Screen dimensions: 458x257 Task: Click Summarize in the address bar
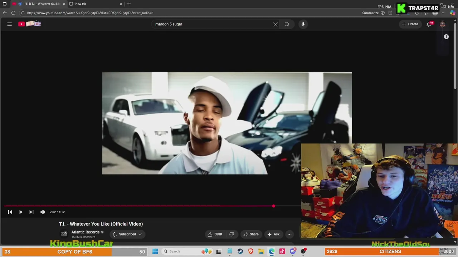point(373,13)
